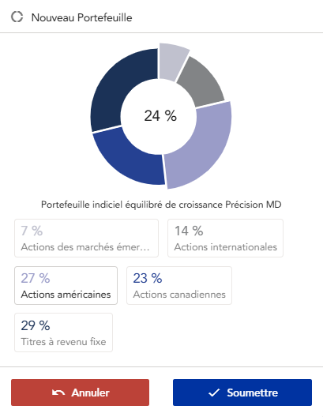The image size is (323, 417).
Task: Click the 29 % navy percentage text
Action: coord(36,325)
